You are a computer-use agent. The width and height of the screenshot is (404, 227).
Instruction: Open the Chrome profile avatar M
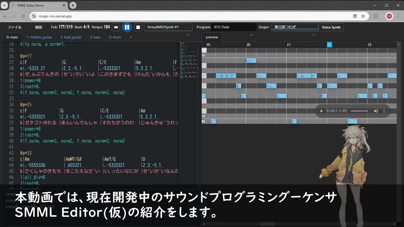coord(389,16)
